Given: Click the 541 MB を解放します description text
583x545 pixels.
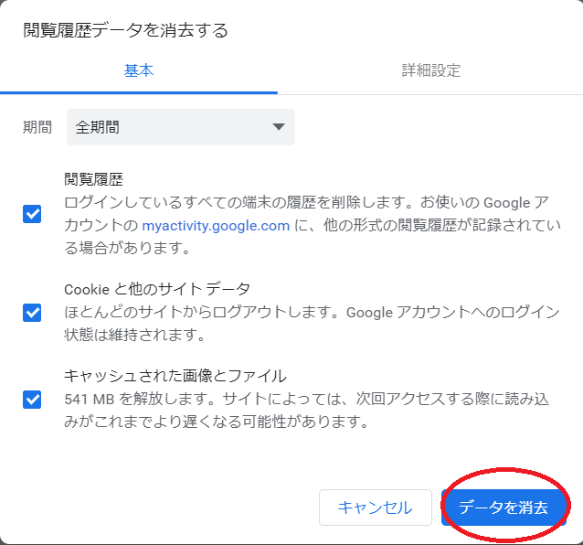Looking at the screenshot, I should 306,411.
